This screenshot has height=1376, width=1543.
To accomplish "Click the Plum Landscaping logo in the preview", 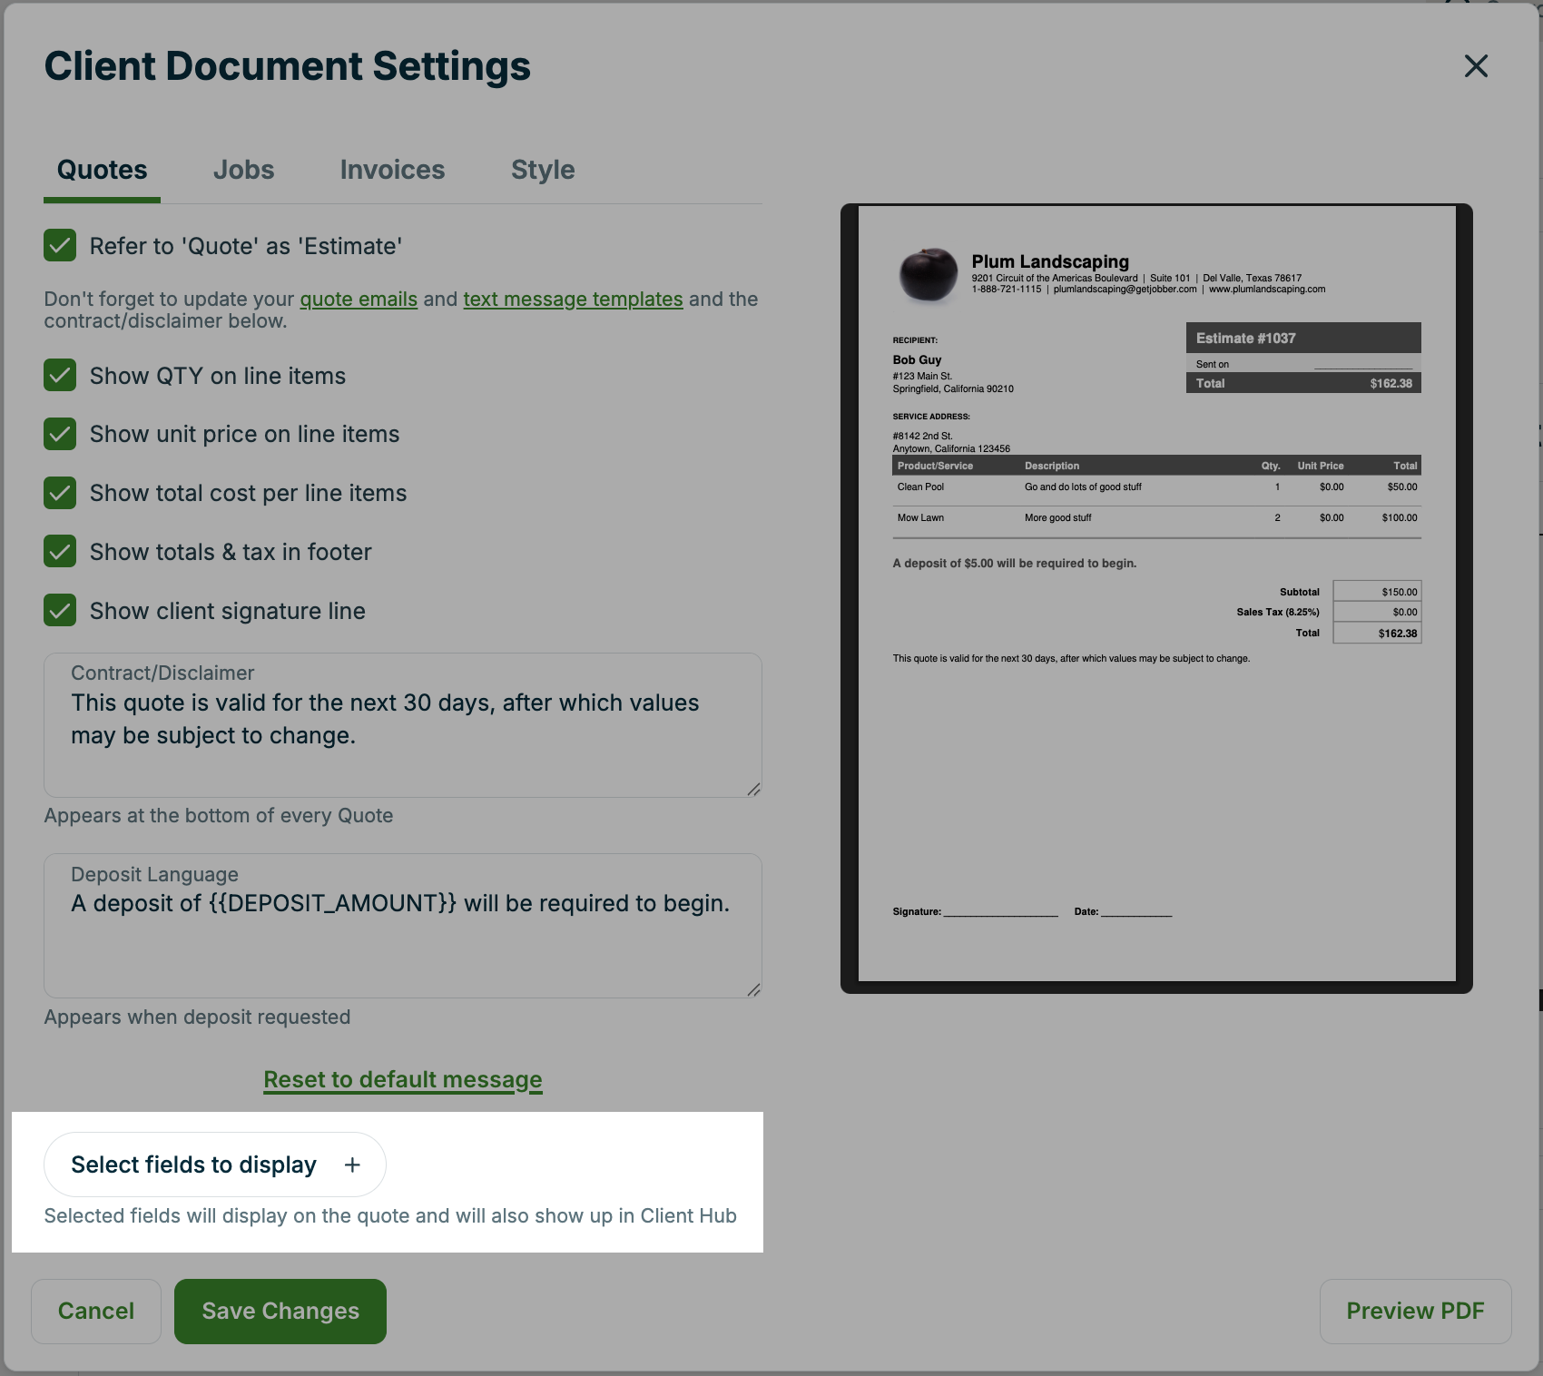I will point(928,272).
